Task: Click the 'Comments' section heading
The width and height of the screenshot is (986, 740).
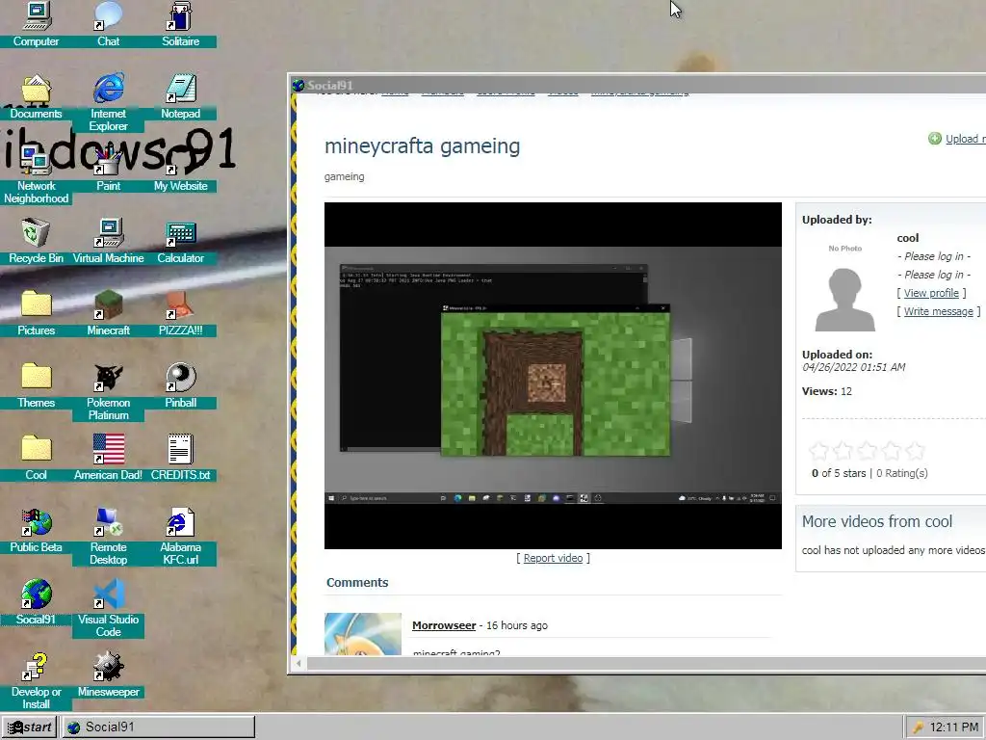Action: [357, 583]
